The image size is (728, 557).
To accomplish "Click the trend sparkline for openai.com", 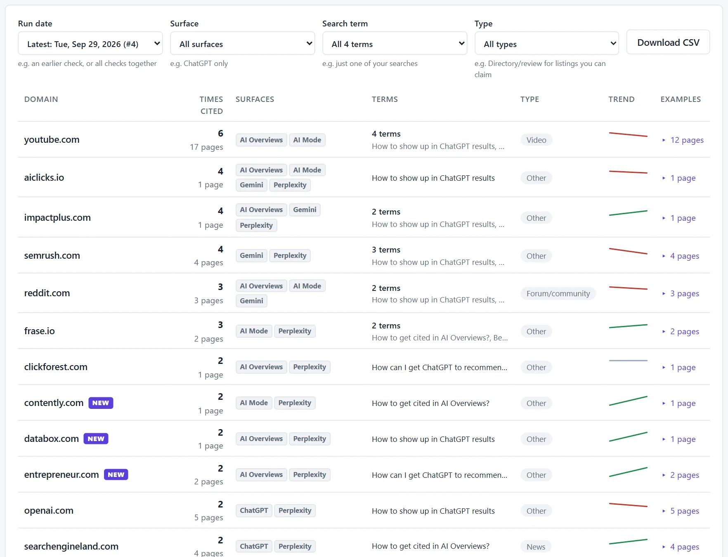I will (x=628, y=505).
